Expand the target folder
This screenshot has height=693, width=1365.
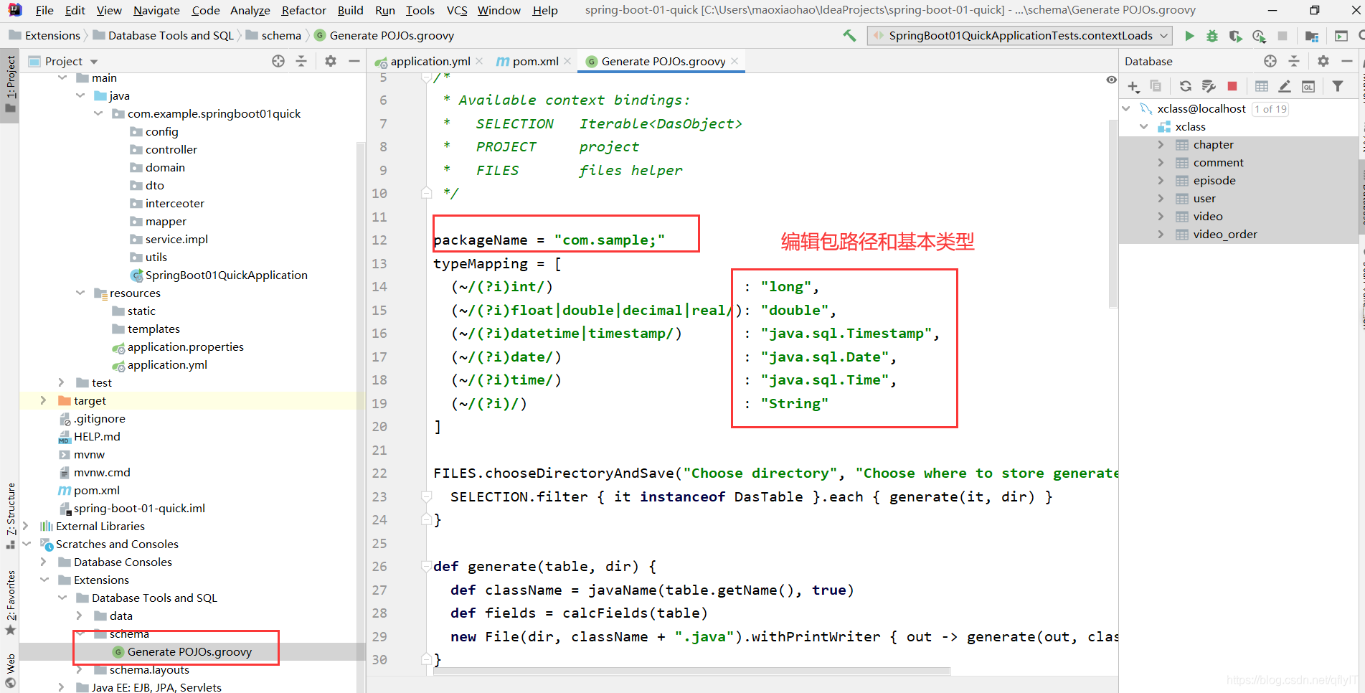pos(44,400)
